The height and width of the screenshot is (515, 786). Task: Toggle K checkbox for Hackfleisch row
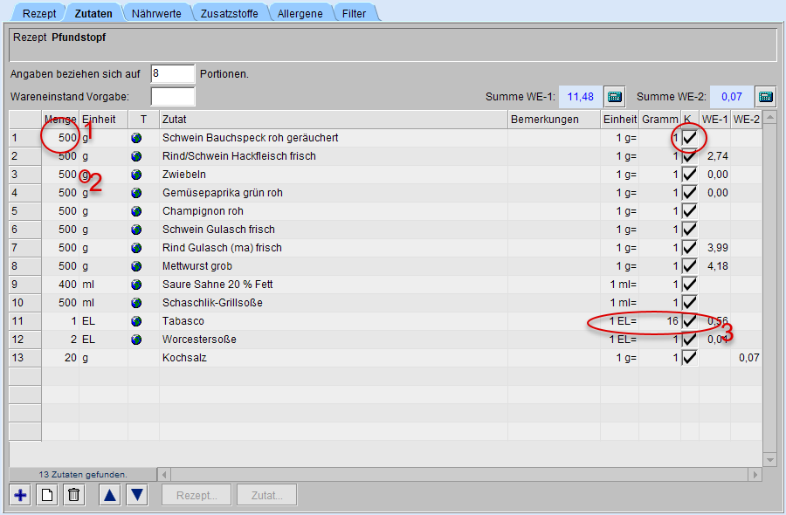(x=690, y=156)
